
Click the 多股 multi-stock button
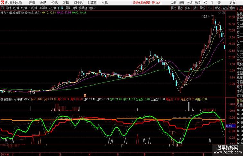[188, 8]
